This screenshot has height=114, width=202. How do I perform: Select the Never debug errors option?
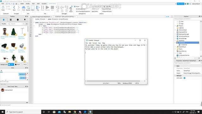point(77,6)
